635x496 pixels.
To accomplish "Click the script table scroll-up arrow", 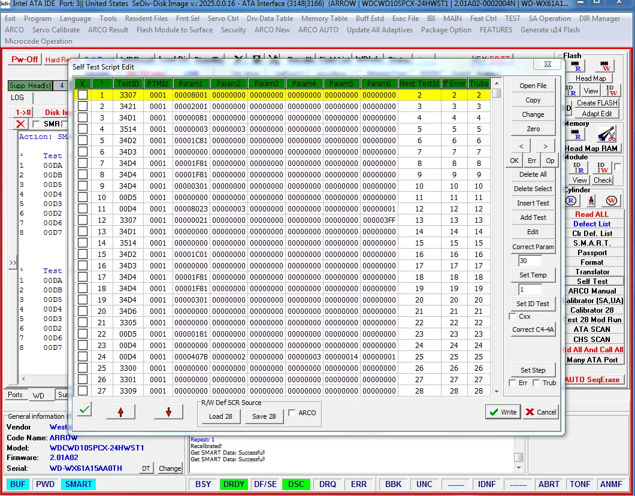I will [497, 83].
